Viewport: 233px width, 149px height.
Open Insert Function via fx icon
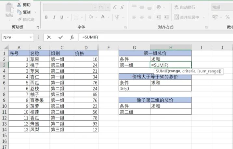tap(72, 37)
